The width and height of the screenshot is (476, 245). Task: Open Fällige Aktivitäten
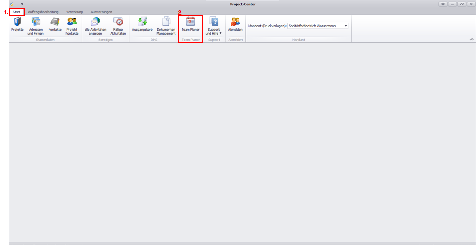[x=118, y=26]
